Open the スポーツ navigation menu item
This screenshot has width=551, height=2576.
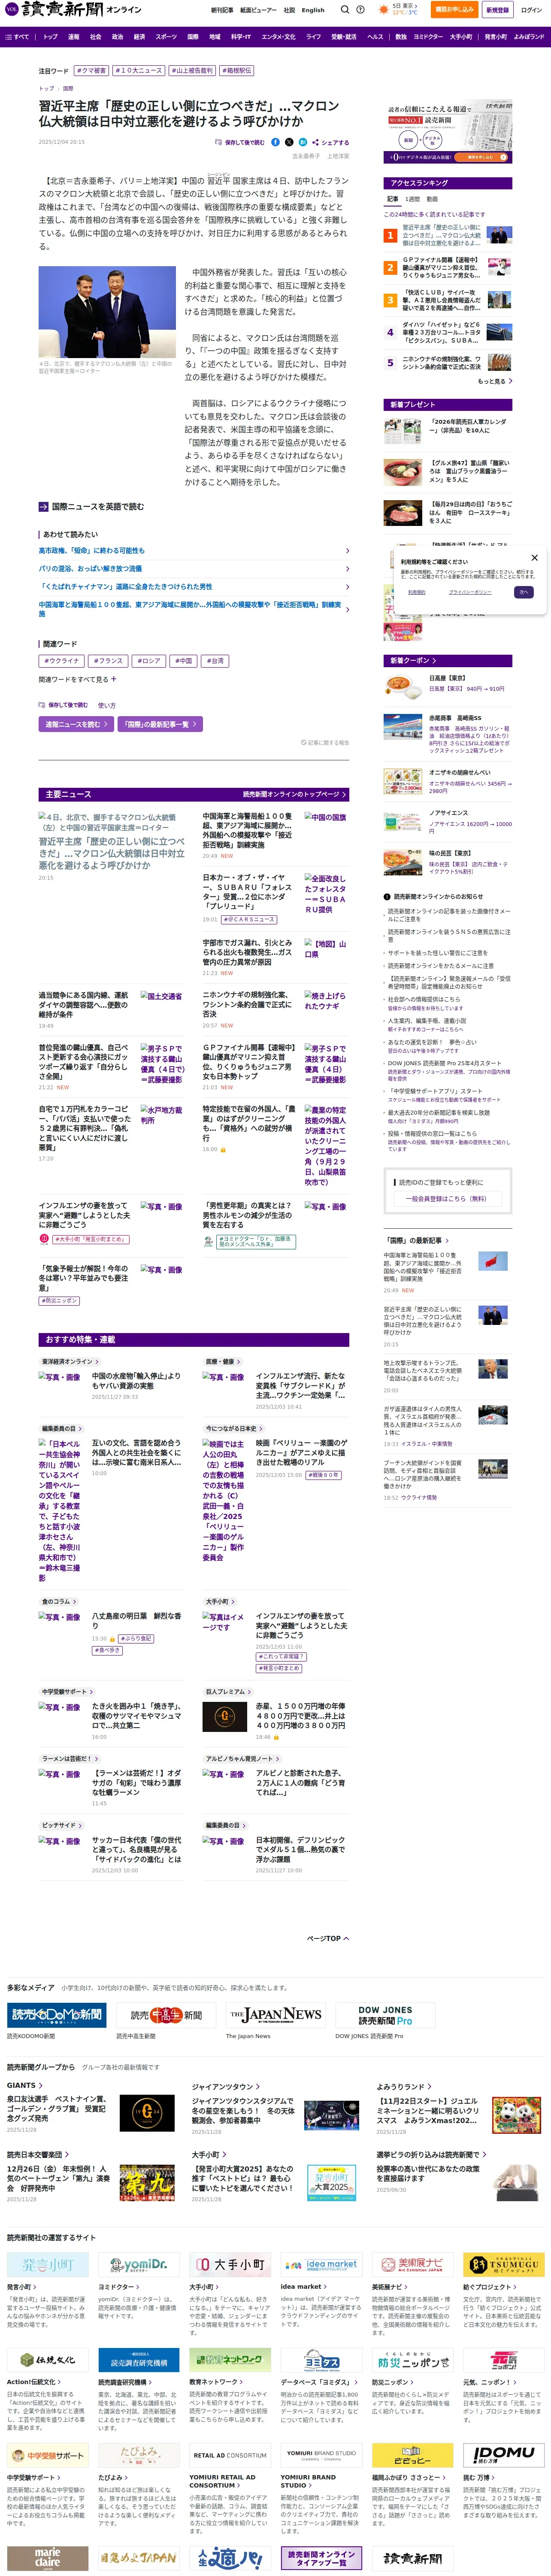point(166,37)
